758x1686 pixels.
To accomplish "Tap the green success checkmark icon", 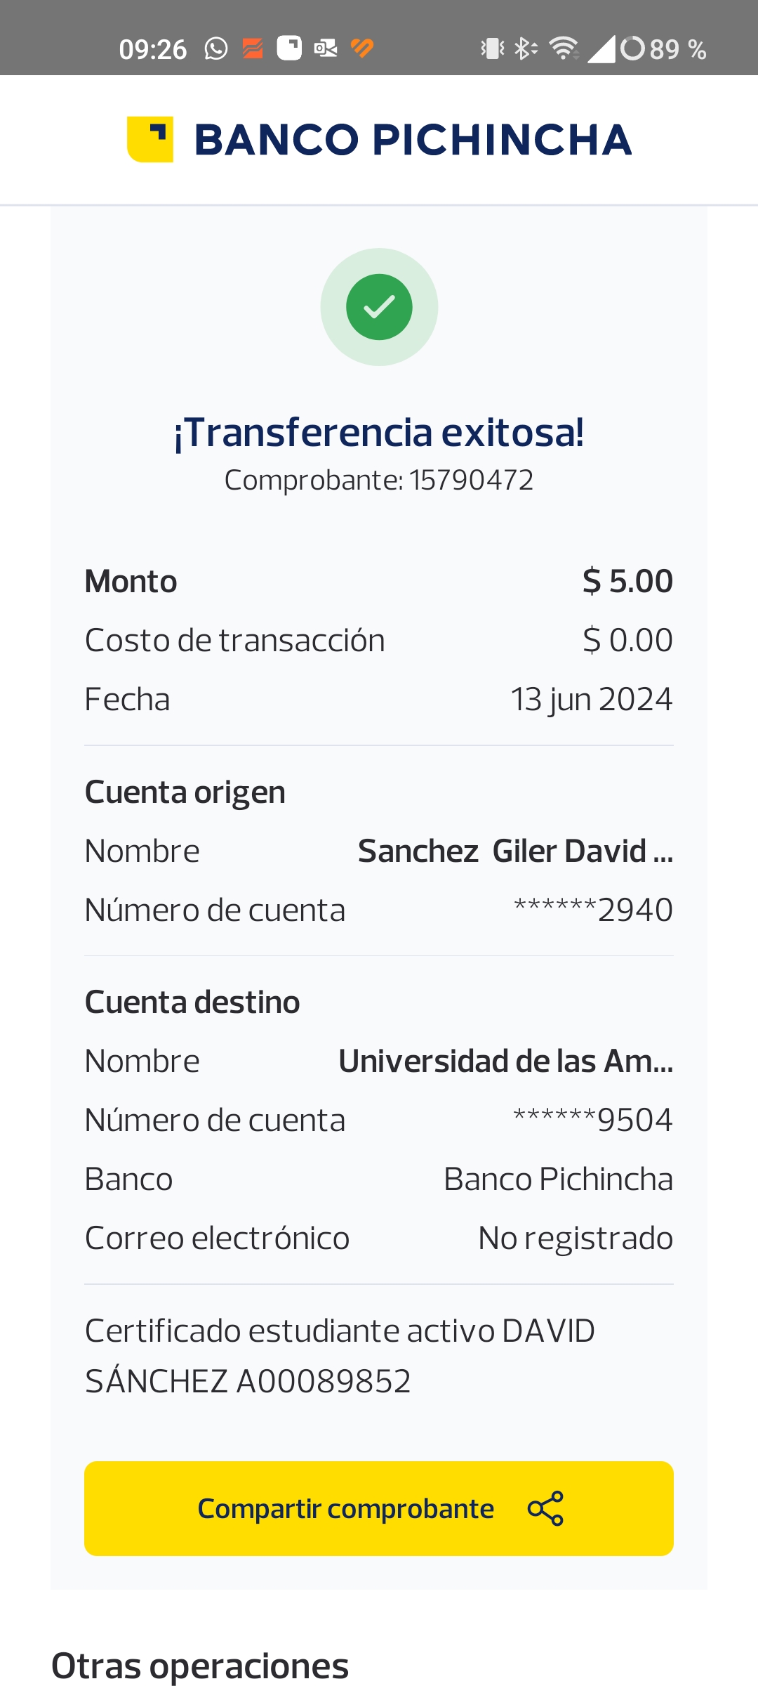I will 379,307.
